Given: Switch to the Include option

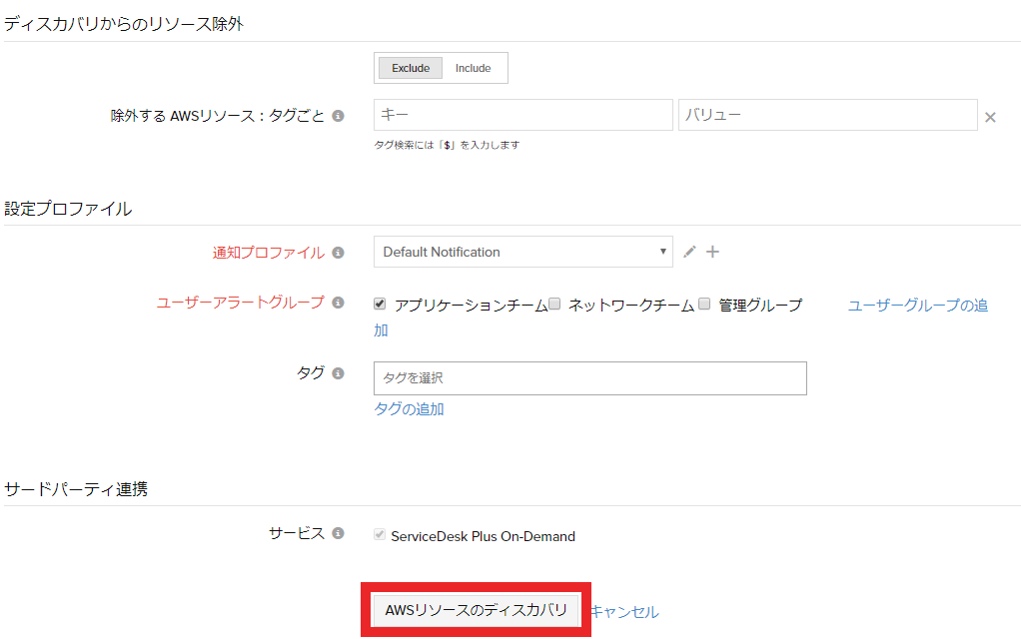Looking at the screenshot, I should pyautogui.click(x=473, y=67).
